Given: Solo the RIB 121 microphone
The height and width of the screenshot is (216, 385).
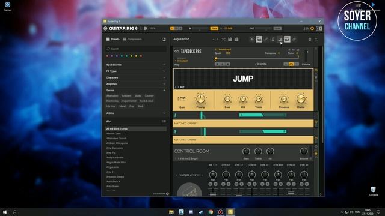Looking at the screenshot, I should click(x=215, y=184).
